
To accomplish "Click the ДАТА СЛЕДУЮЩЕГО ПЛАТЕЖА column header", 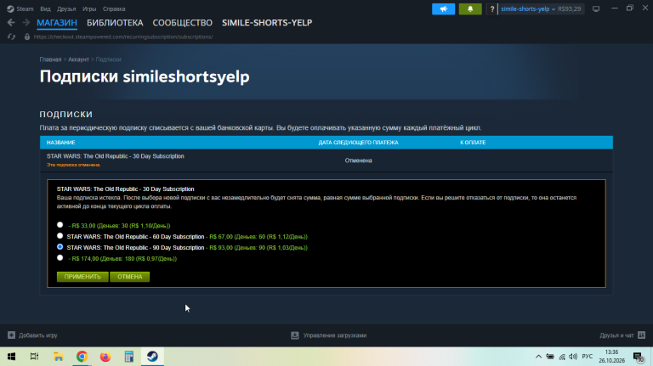I will [x=358, y=143].
